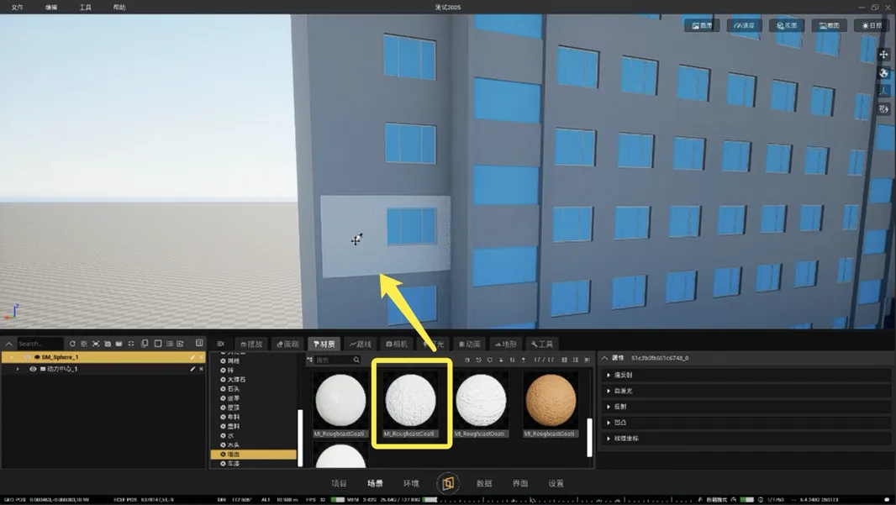Expand the 动力中心_1 tree node

pyautogui.click(x=18, y=369)
